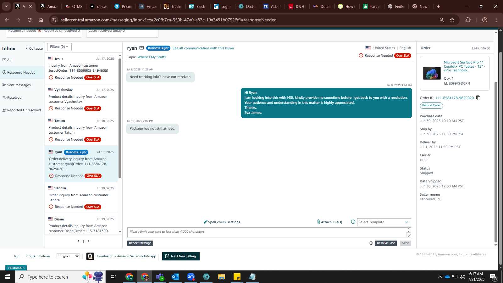
Task: Go to browser Home page
Action: click(41, 20)
